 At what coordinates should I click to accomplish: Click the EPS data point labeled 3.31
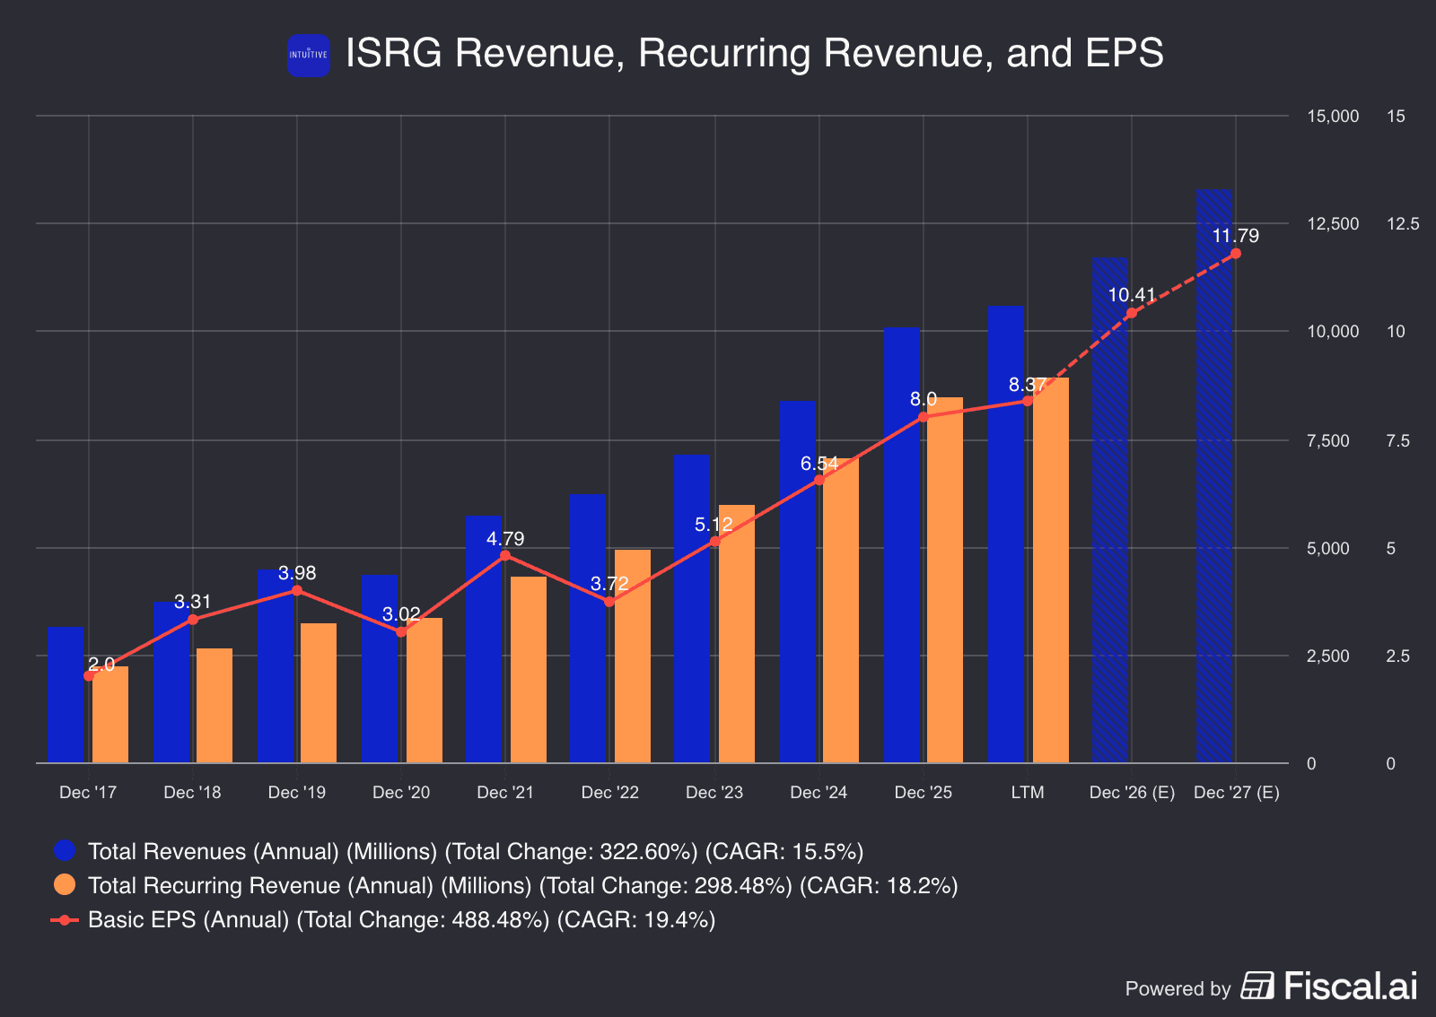pos(193,619)
